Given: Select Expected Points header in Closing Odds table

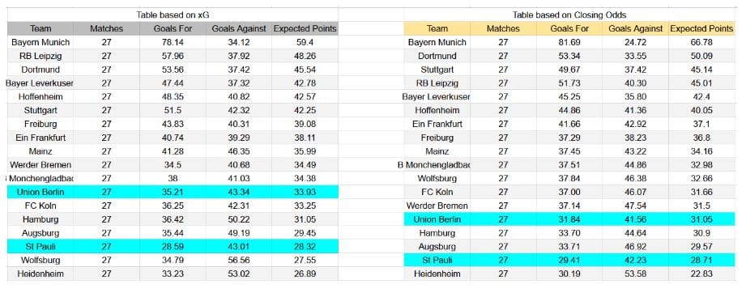Looking at the screenshot, I should [701, 28].
